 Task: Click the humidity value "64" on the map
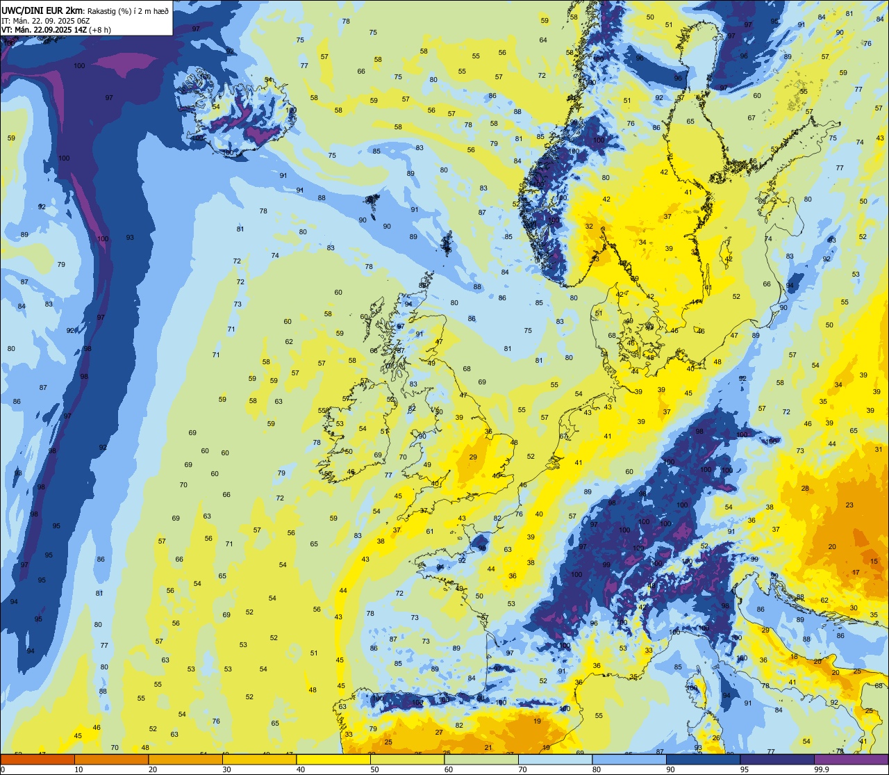[543, 40]
